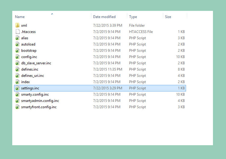Sort by Size column header

pyautogui.click(x=168, y=17)
